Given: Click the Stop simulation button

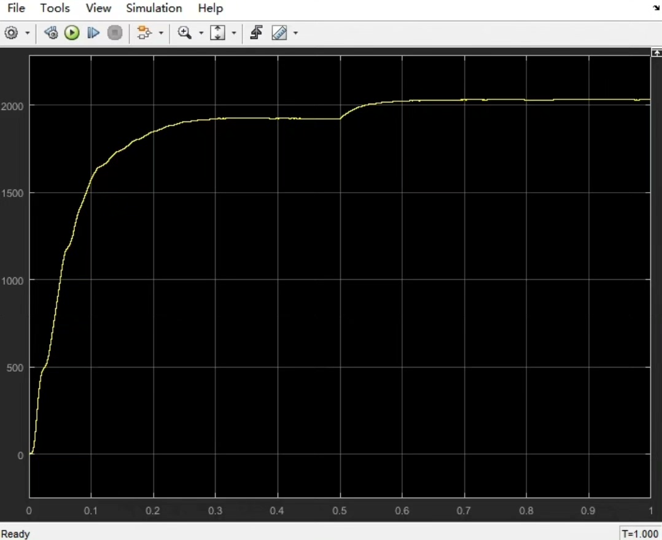Looking at the screenshot, I should [114, 33].
